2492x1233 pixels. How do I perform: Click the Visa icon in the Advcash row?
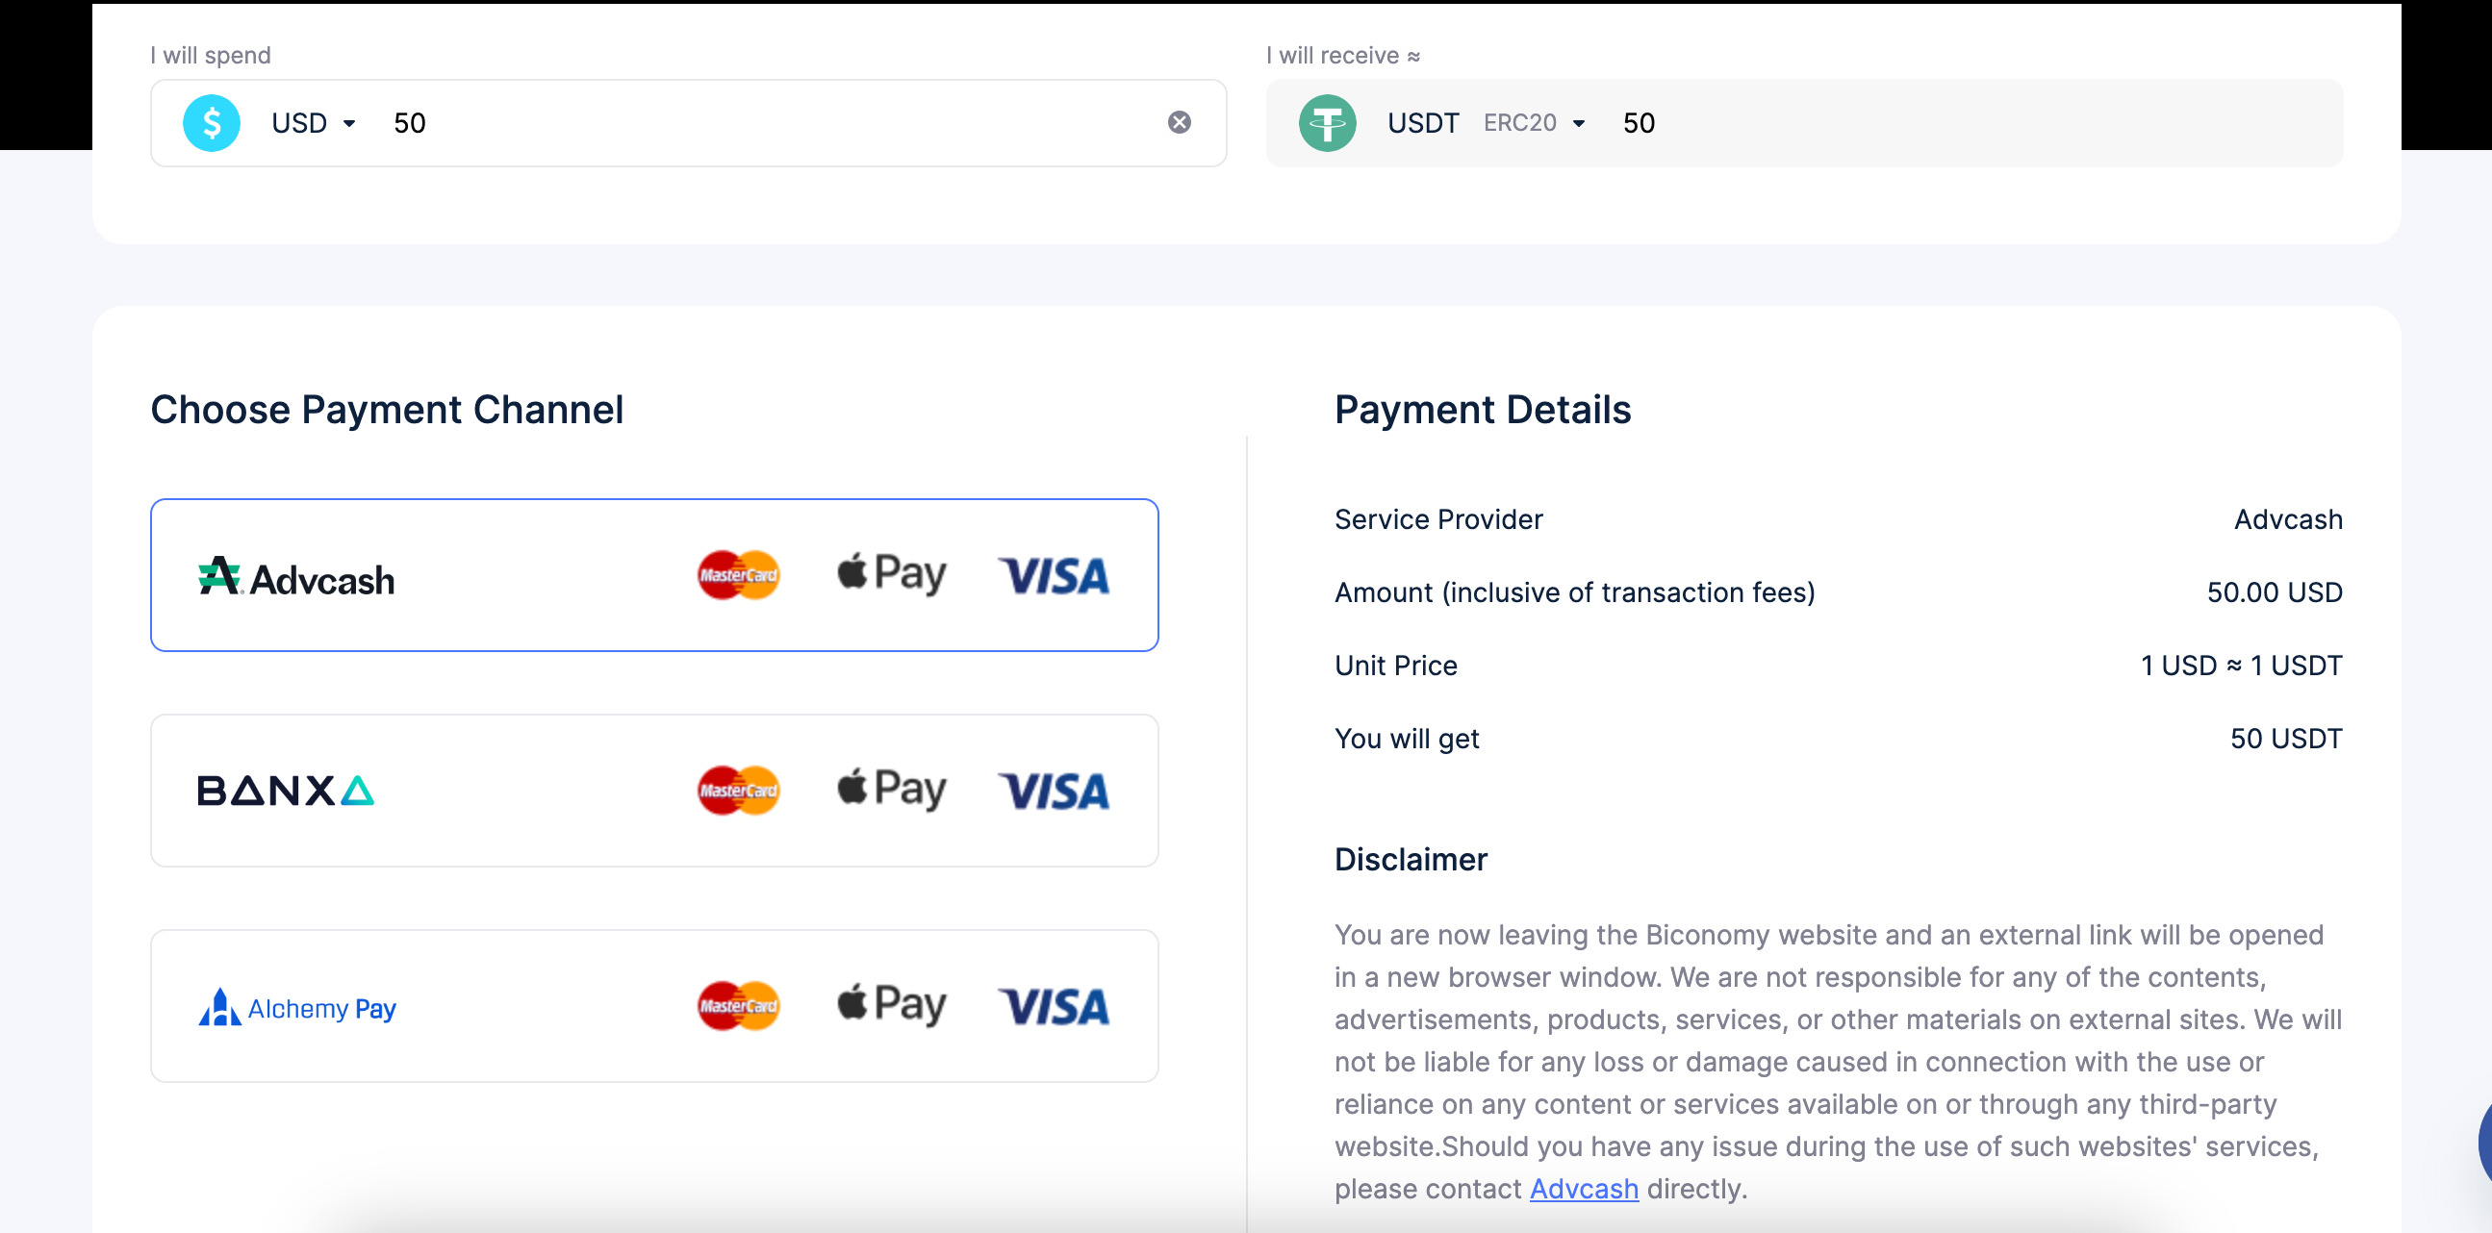pyautogui.click(x=1054, y=576)
